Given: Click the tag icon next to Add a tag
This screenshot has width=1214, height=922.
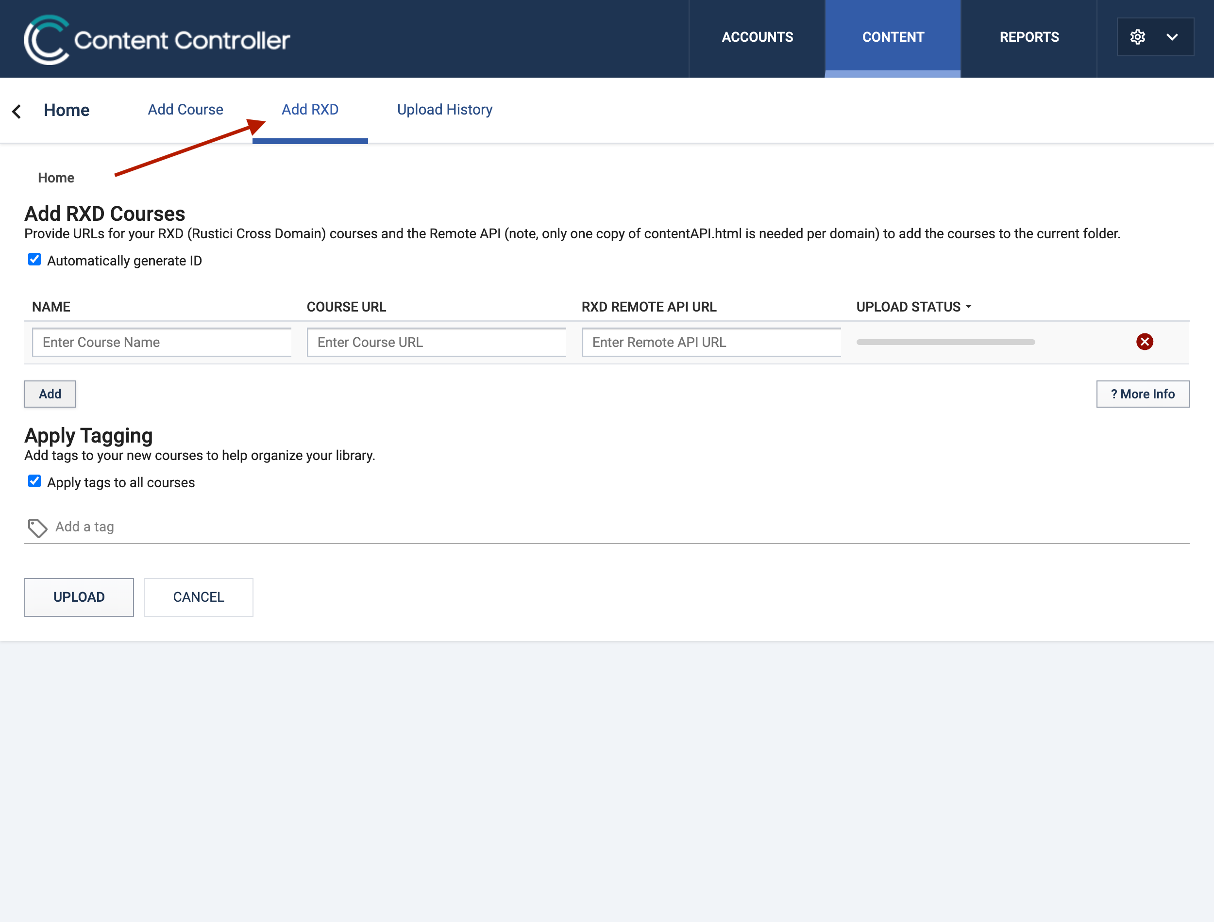Looking at the screenshot, I should pyautogui.click(x=37, y=527).
